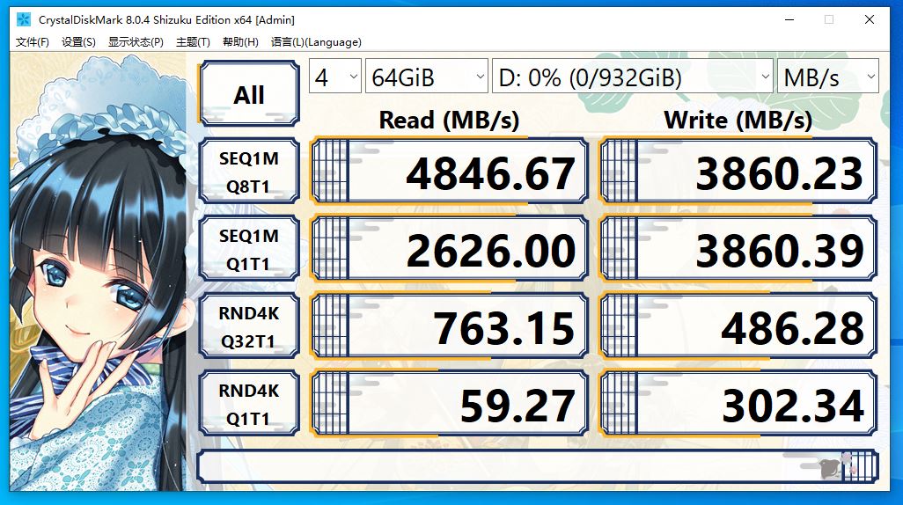
Task: Open the 主题(T) menu
Action: (x=193, y=42)
